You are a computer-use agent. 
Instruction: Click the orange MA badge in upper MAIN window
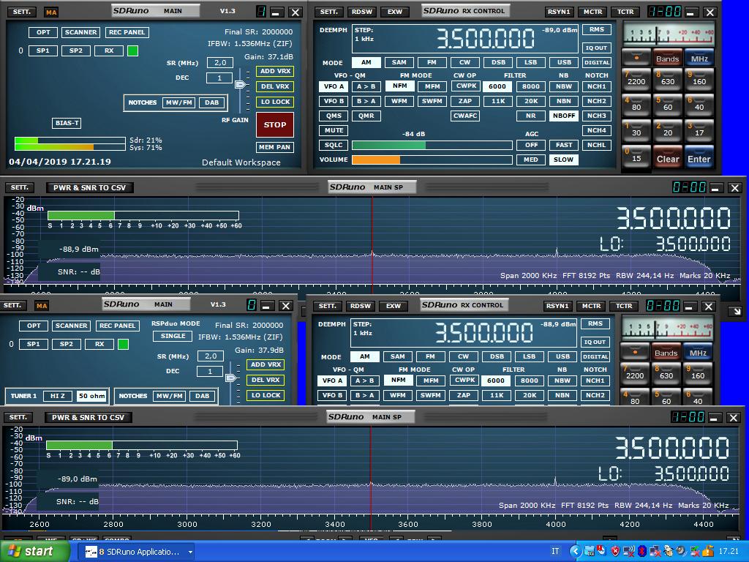(x=51, y=12)
